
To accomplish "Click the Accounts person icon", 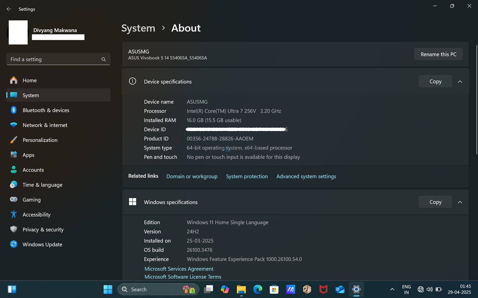I will (14, 170).
